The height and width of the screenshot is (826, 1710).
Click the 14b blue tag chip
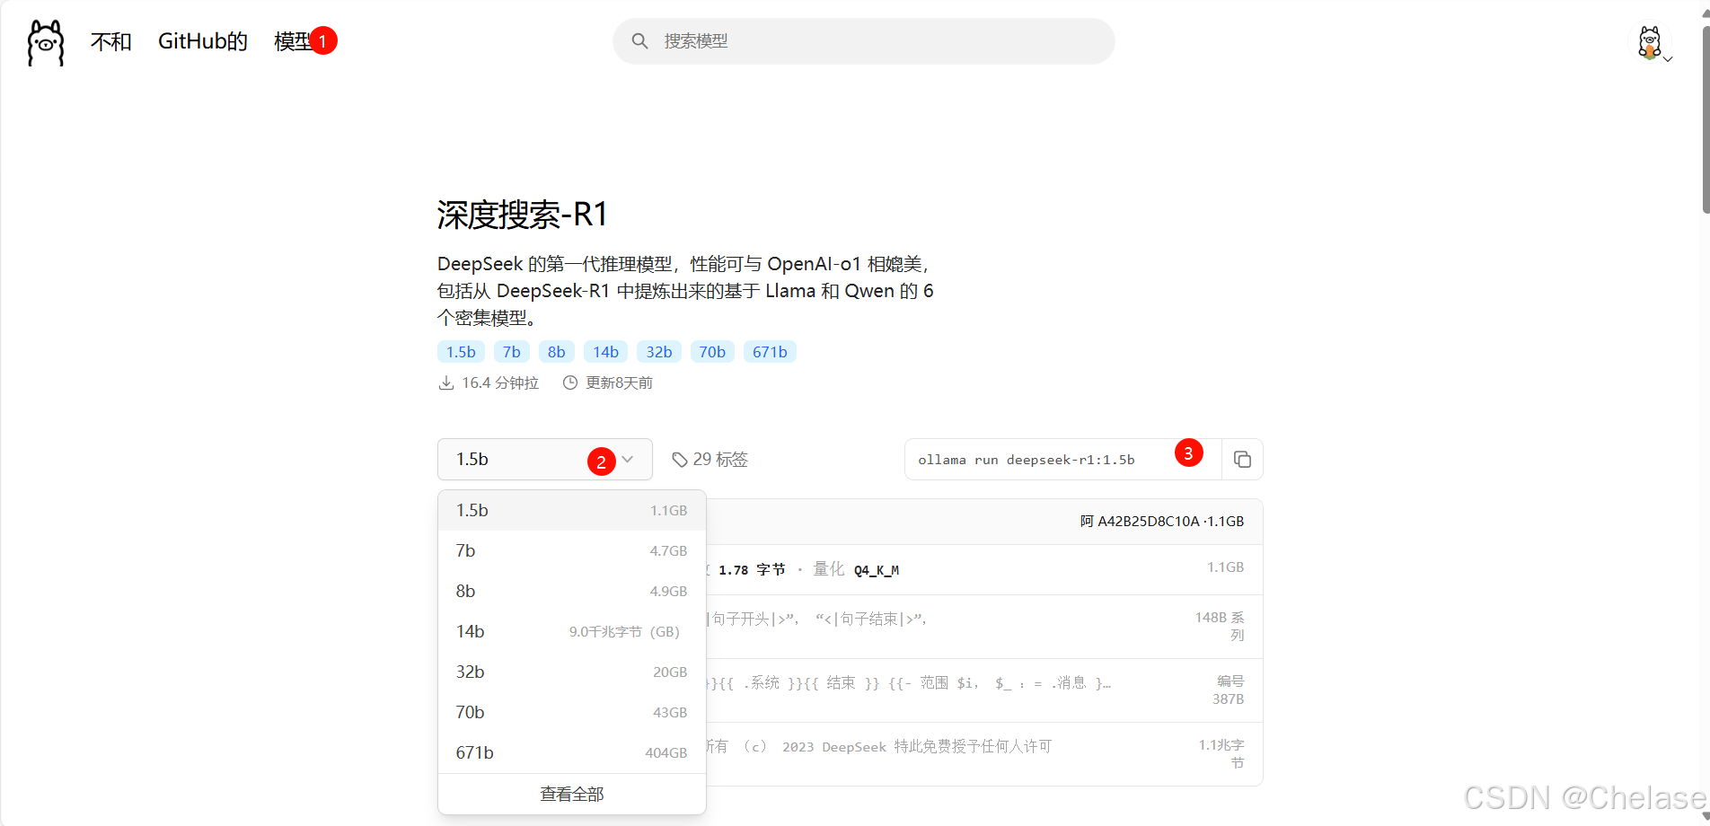coord(606,352)
